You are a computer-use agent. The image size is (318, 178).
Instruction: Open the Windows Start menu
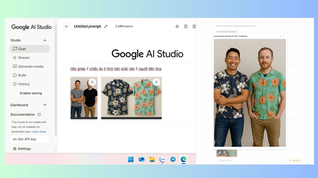pos(131,159)
